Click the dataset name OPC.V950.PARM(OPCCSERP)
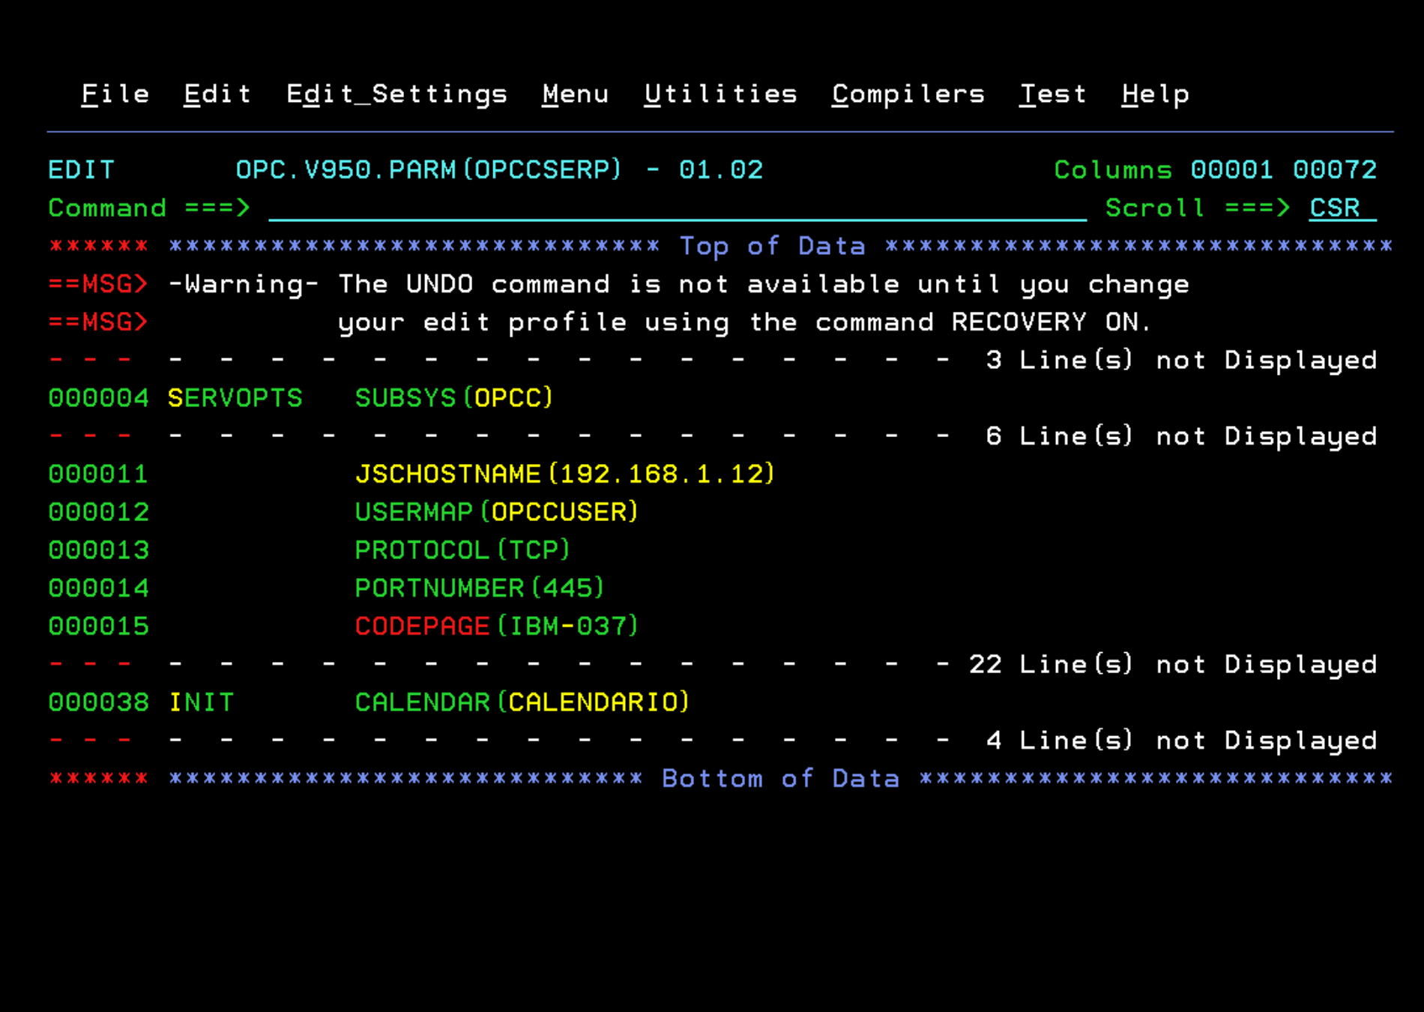This screenshot has height=1012, width=1424. [x=429, y=170]
